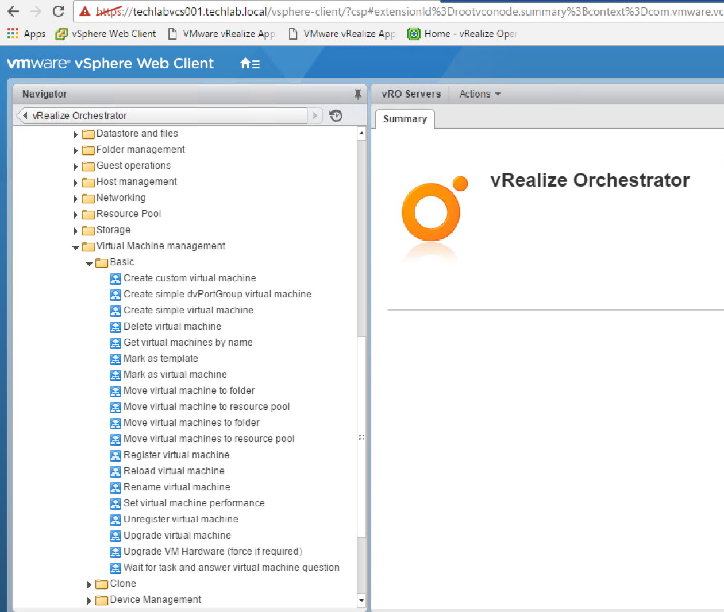This screenshot has height=612, width=724.
Task: Click Move virtual machine to folder icon
Action: coord(115,391)
